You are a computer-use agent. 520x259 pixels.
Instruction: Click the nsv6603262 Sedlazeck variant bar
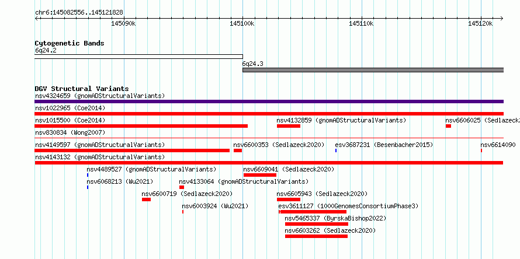316,236
